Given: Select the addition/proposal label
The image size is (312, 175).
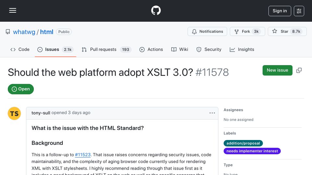Looking at the screenshot, I should pyautogui.click(x=243, y=143).
